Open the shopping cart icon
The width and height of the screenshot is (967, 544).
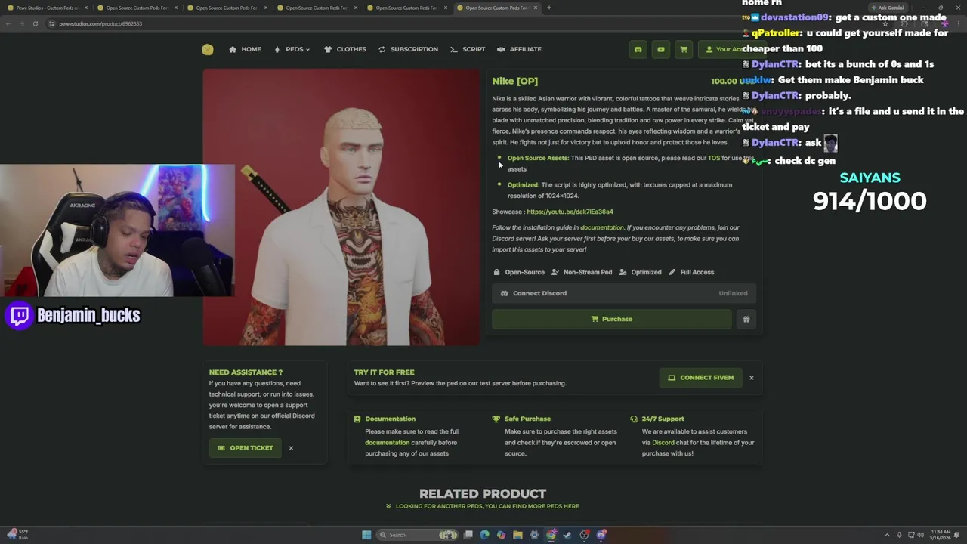pos(684,49)
